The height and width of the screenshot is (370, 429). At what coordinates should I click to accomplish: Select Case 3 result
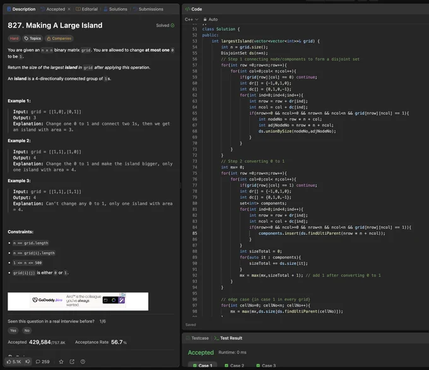tap(266, 366)
